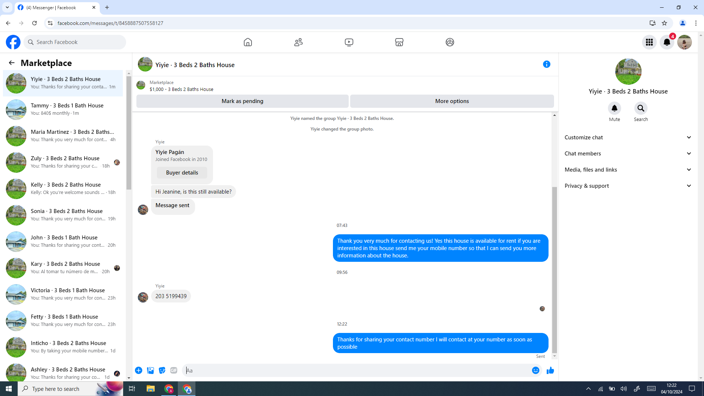This screenshot has width=704, height=396.
Task: Open the Friends icon in top navigation
Action: tap(298, 42)
